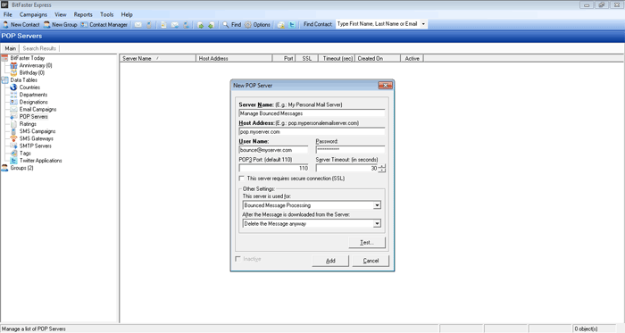Sort by Timeout (sec) column header

337,59
